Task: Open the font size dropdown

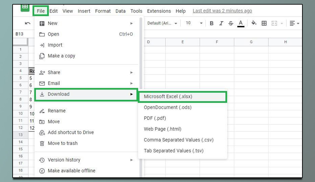Action: point(194,23)
